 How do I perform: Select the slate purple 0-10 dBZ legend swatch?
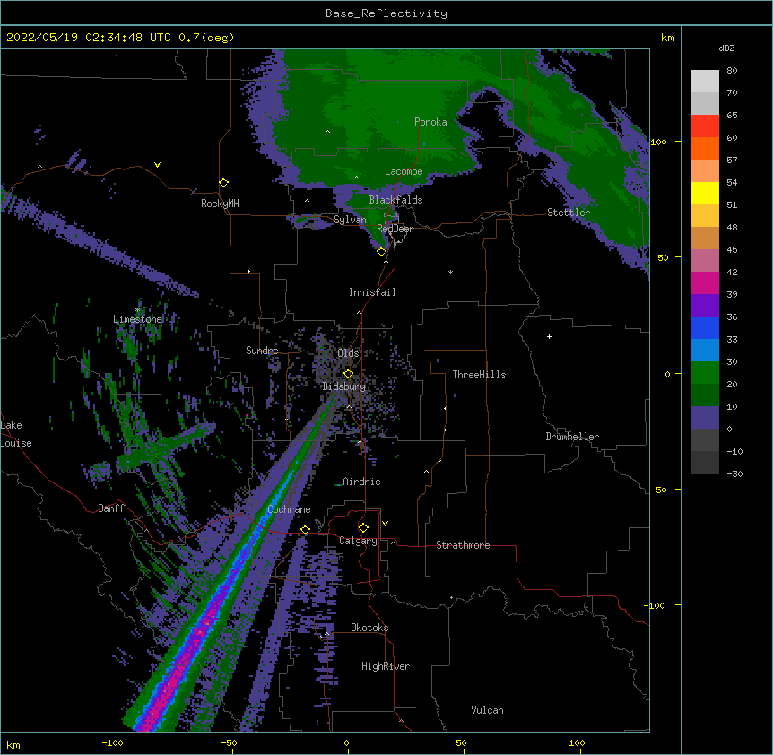coord(705,418)
